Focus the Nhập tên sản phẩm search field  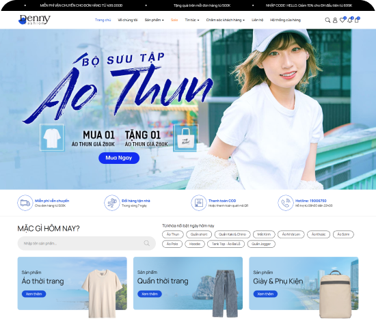coord(87,243)
